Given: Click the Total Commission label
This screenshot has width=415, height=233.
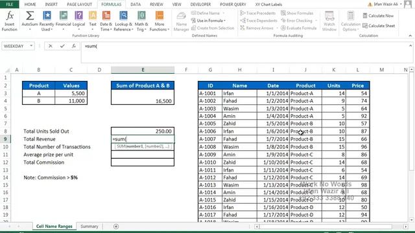Looking at the screenshot, I should [43, 162].
